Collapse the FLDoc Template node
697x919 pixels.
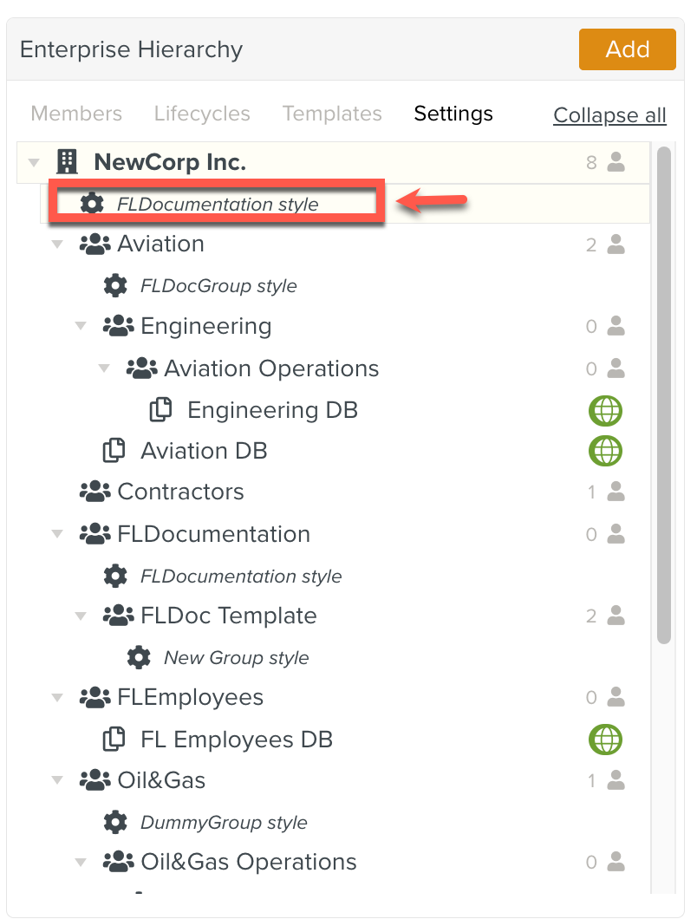(81, 616)
